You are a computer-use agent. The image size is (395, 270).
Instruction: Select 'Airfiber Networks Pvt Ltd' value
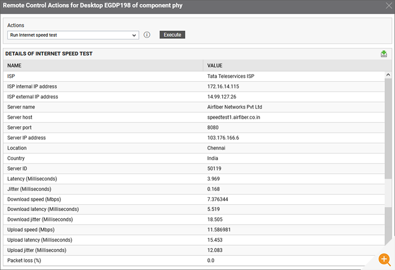[234, 107]
